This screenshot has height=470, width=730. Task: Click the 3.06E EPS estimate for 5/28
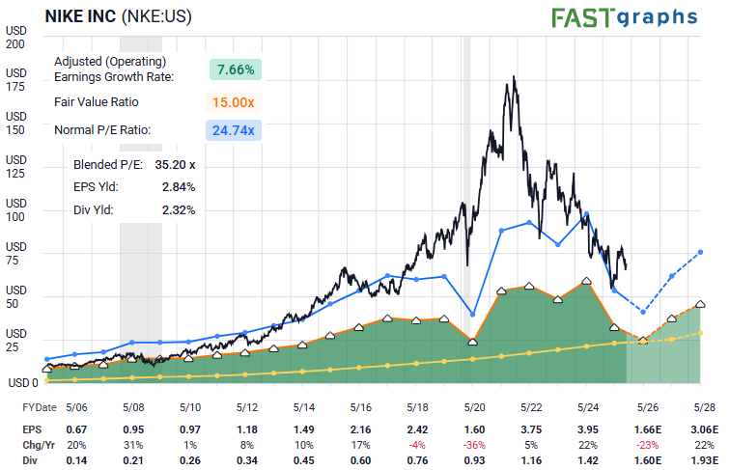(x=701, y=429)
